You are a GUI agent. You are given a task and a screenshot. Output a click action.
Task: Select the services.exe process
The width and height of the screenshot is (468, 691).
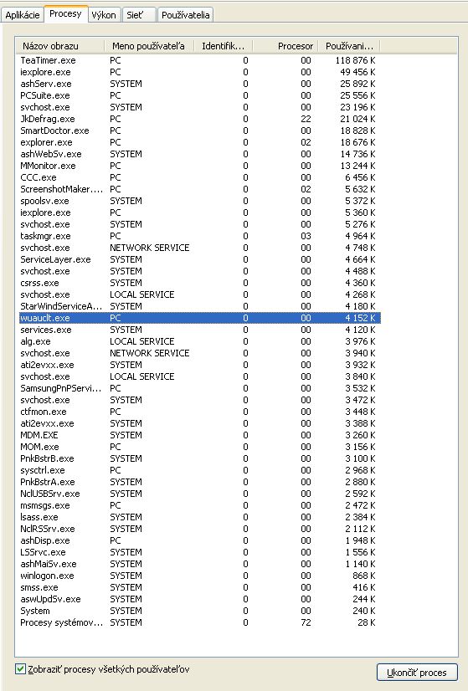tap(200, 330)
